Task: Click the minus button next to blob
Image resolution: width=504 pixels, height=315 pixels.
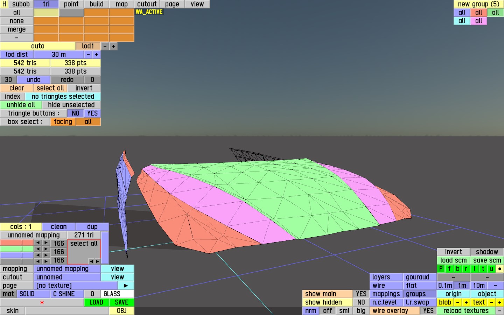Action: point(458,302)
